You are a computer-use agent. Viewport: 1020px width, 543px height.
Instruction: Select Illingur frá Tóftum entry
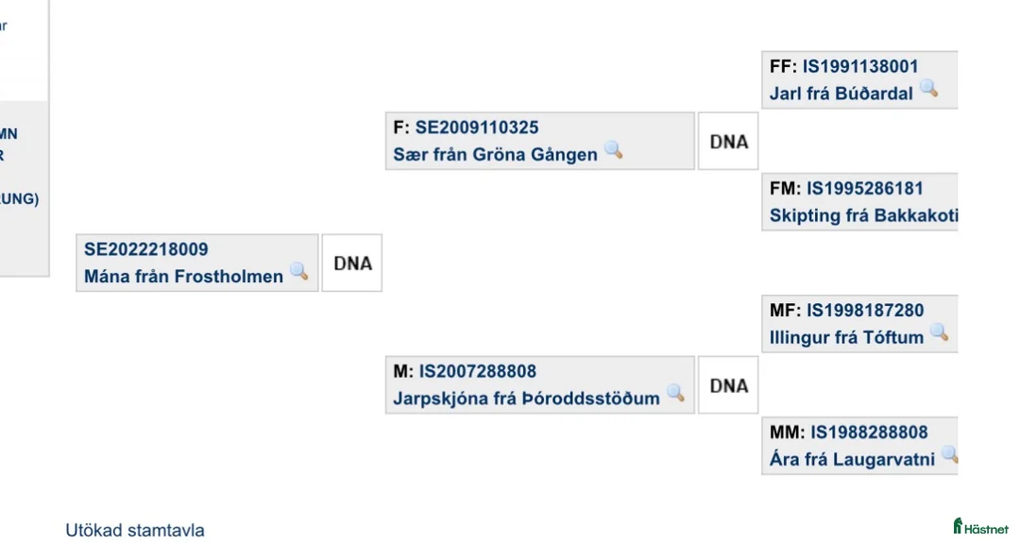coord(846,337)
